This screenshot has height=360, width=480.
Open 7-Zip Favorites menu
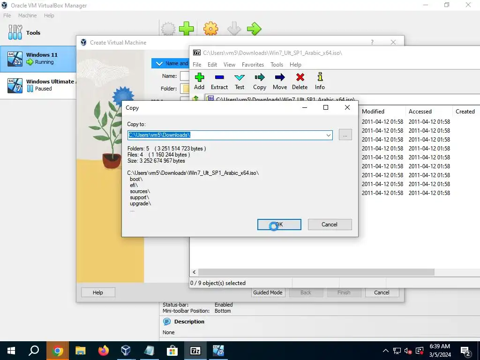point(253,65)
